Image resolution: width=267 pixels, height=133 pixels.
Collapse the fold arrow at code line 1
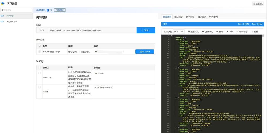(x=170, y=36)
